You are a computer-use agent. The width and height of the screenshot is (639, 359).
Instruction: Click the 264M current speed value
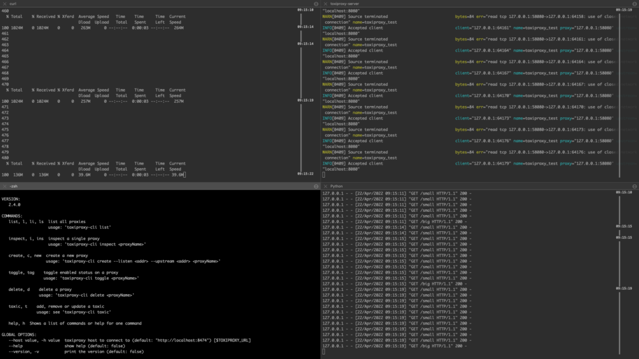point(178,28)
